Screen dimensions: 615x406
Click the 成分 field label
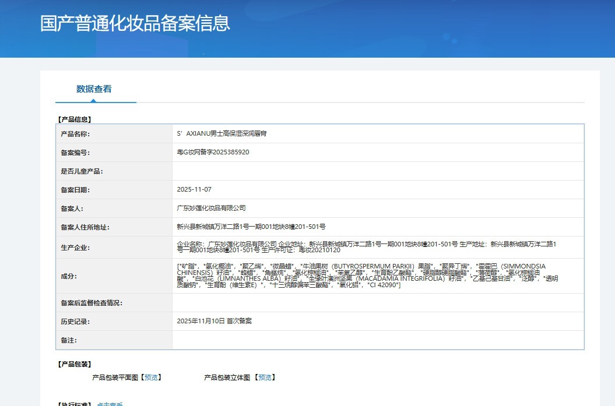coord(69,276)
